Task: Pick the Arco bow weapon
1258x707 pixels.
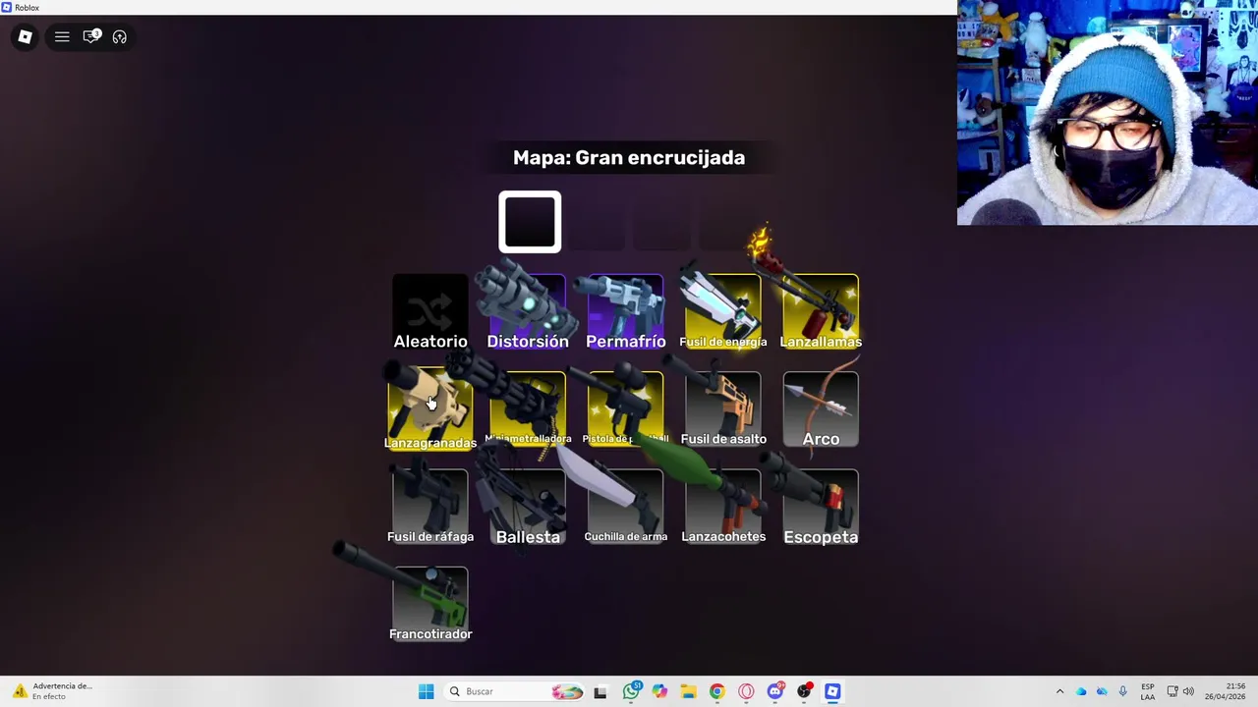Action: tap(821, 409)
